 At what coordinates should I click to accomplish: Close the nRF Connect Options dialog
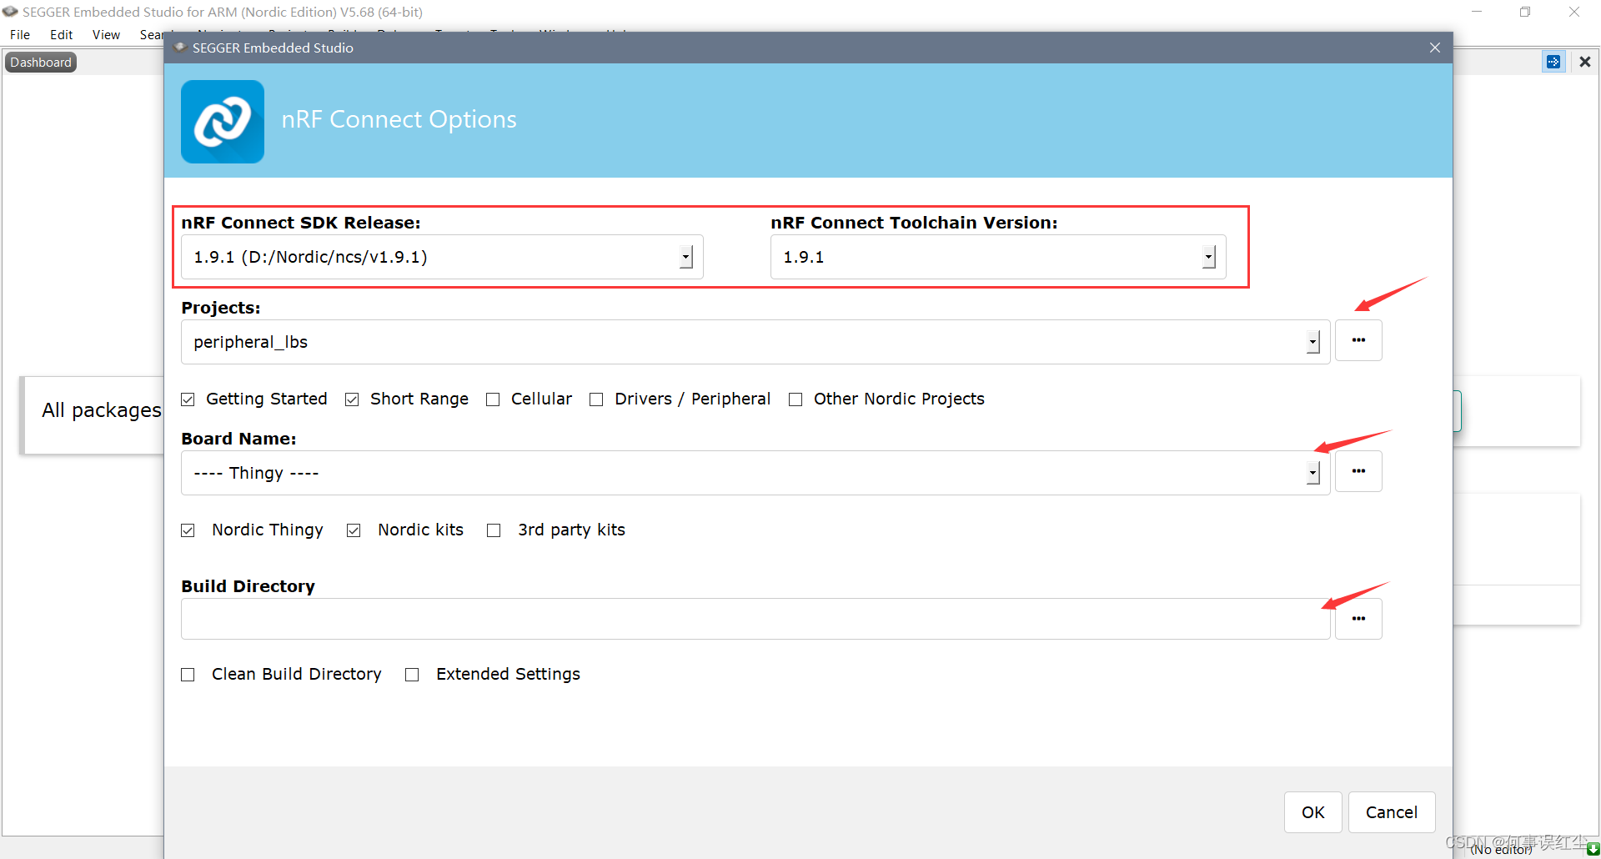point(1434,48)
